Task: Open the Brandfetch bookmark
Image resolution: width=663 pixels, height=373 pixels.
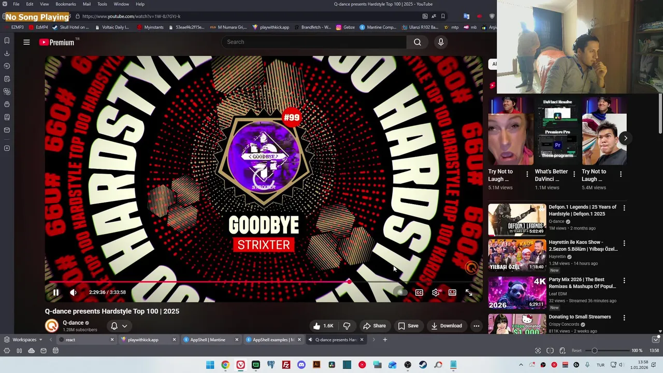Action: 312,27
